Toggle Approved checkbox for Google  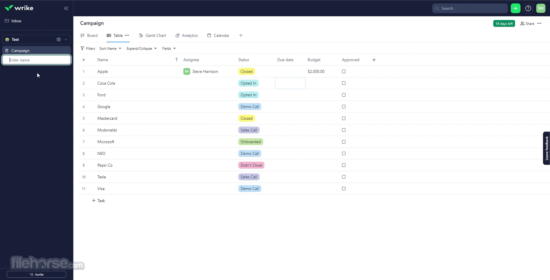344,107
